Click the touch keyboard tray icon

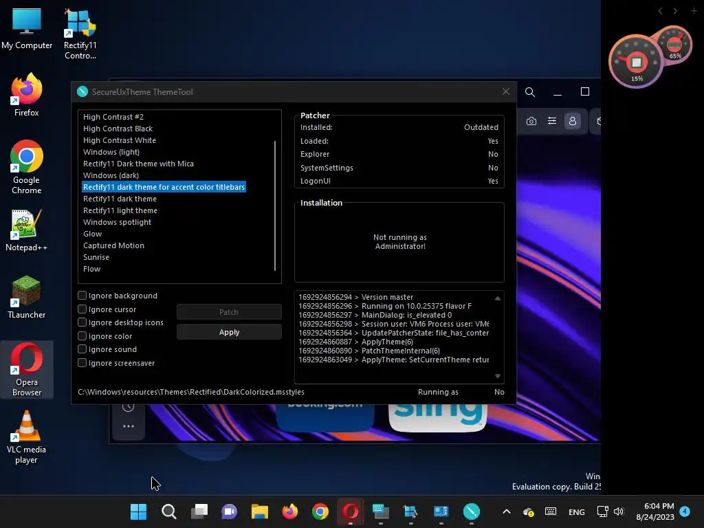pyautogui.click(x=551, y=511)
